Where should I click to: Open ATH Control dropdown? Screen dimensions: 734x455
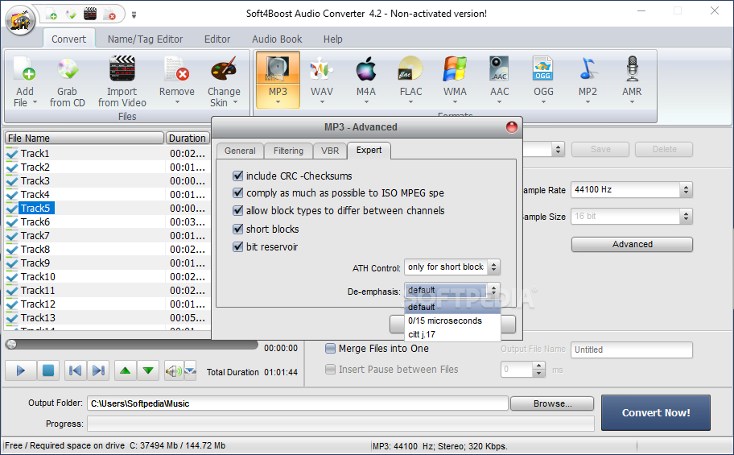click(493, 267)
